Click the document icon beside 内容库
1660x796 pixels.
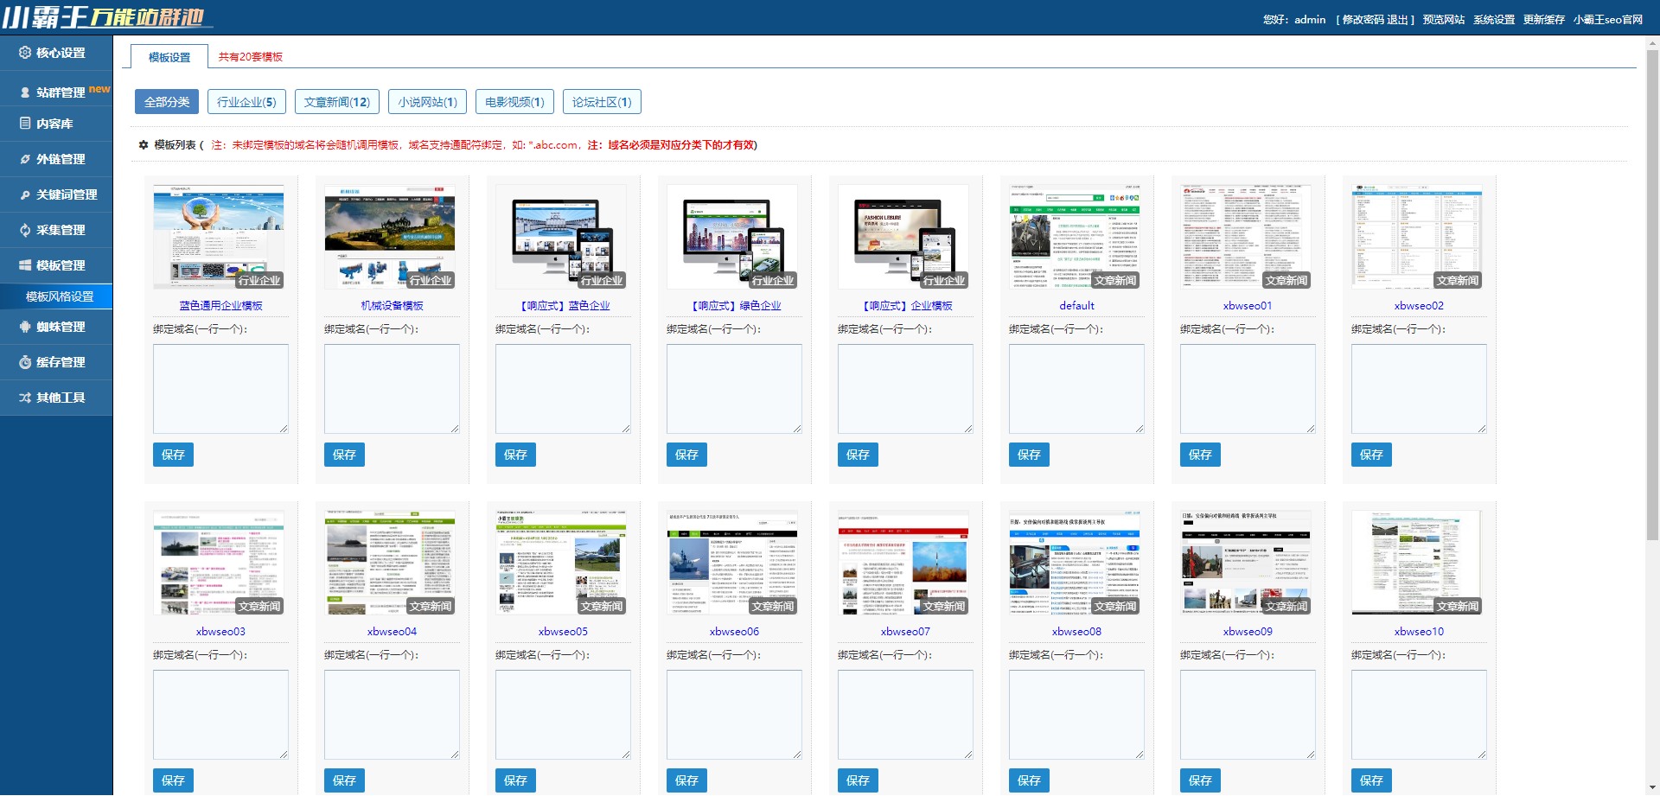point(25,124)
